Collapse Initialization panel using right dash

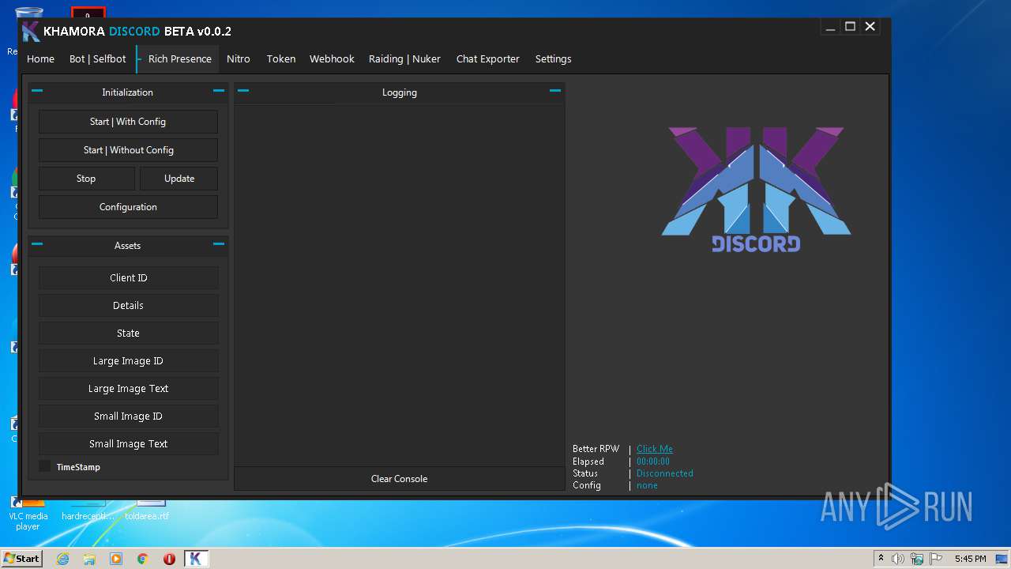click(219, 91)
